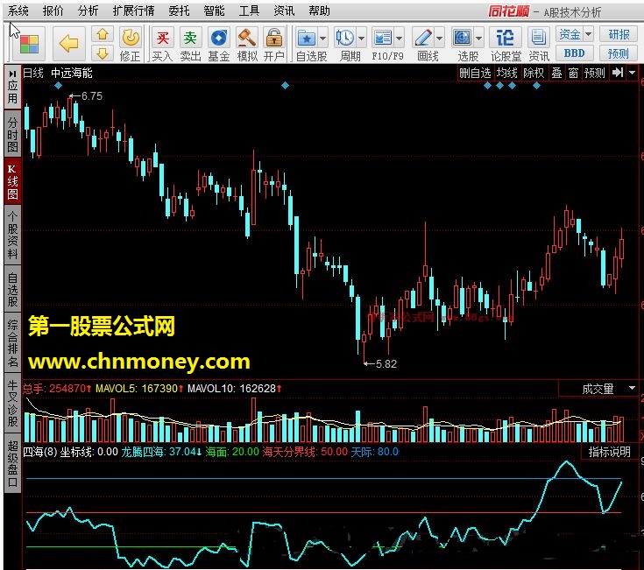The width and height of the screenshot is (644, 570).
Task: Open the 选股 stock picker icon
Action: click(462, 39)
